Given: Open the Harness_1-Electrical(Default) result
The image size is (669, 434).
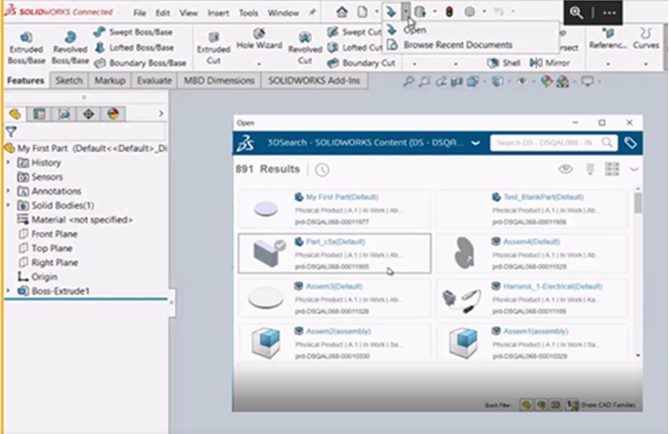Looking at the screenshot, I should pyautogui.click(x=552, y=287).
